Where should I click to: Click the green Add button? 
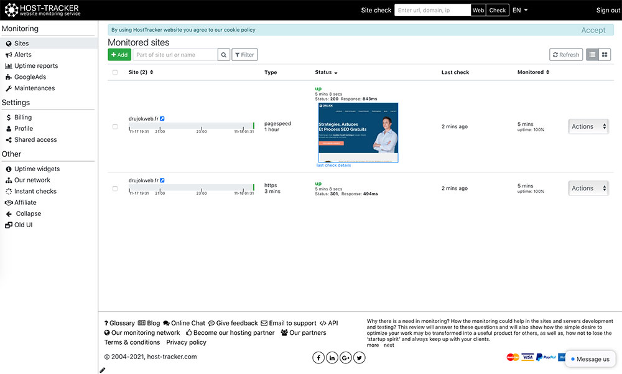(119, 55)
